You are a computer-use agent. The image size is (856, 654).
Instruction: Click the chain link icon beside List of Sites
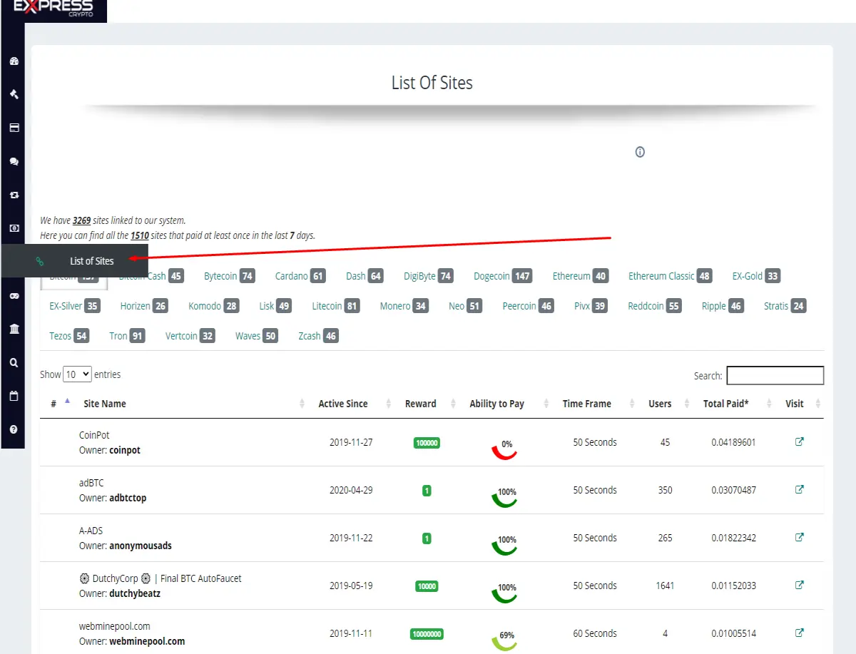coord(40,261)
